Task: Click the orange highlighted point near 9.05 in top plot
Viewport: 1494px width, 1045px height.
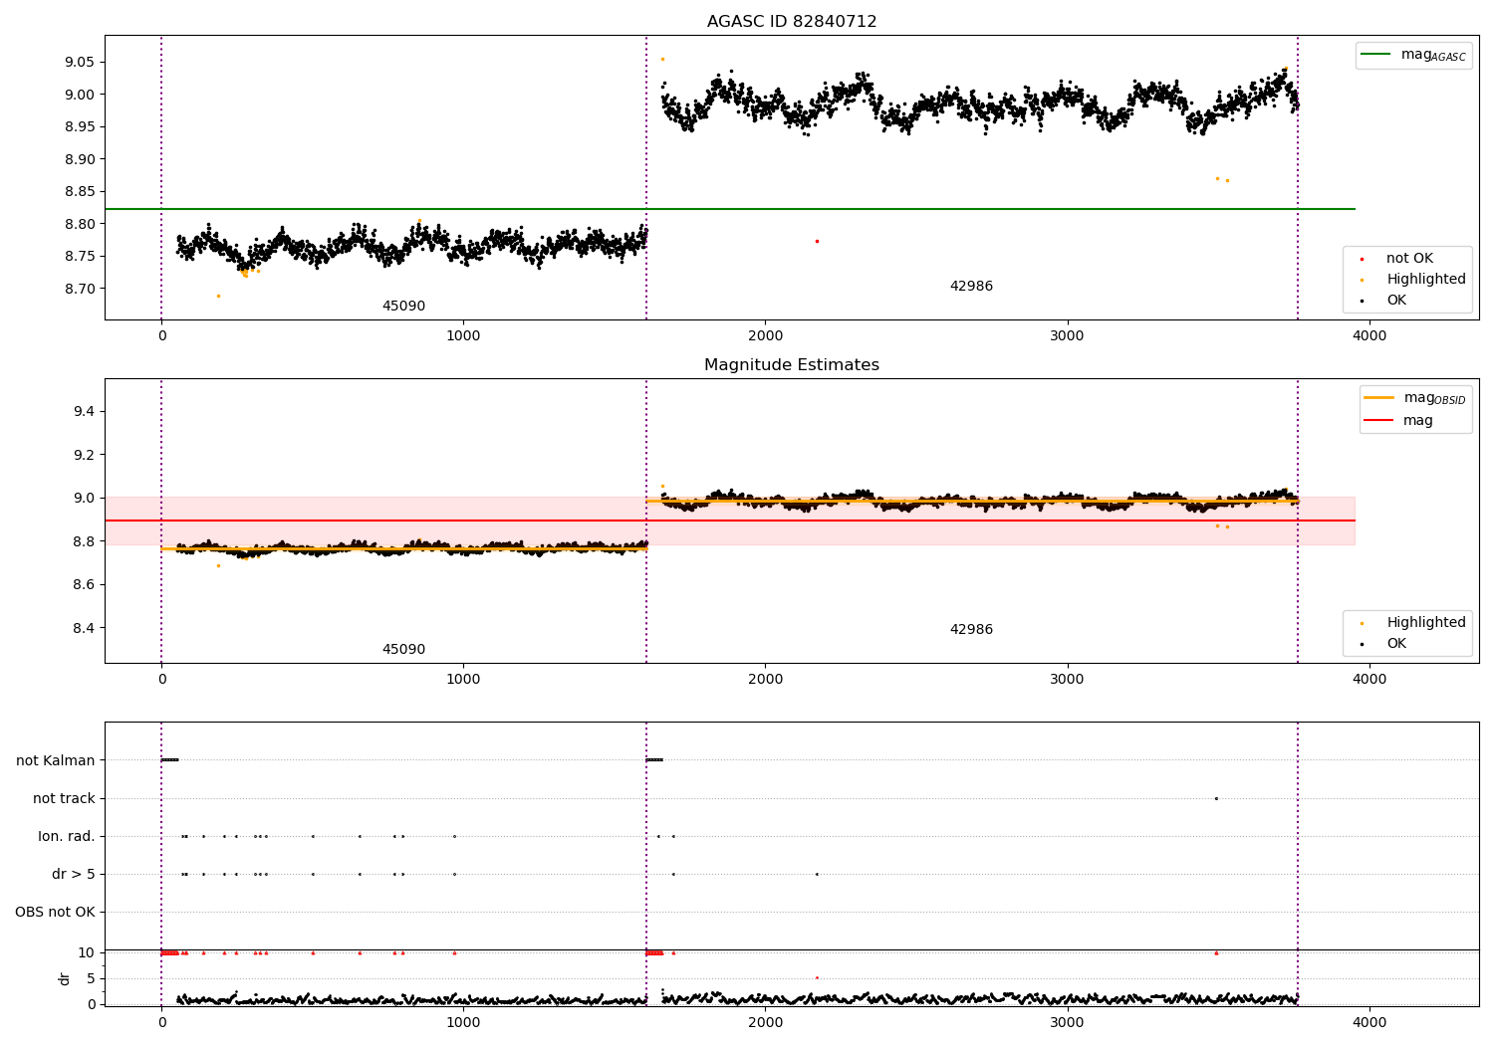Action: coord(662,59)
